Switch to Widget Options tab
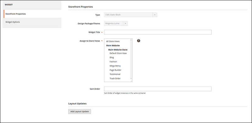The image size is (252, 123). (32, 22)
